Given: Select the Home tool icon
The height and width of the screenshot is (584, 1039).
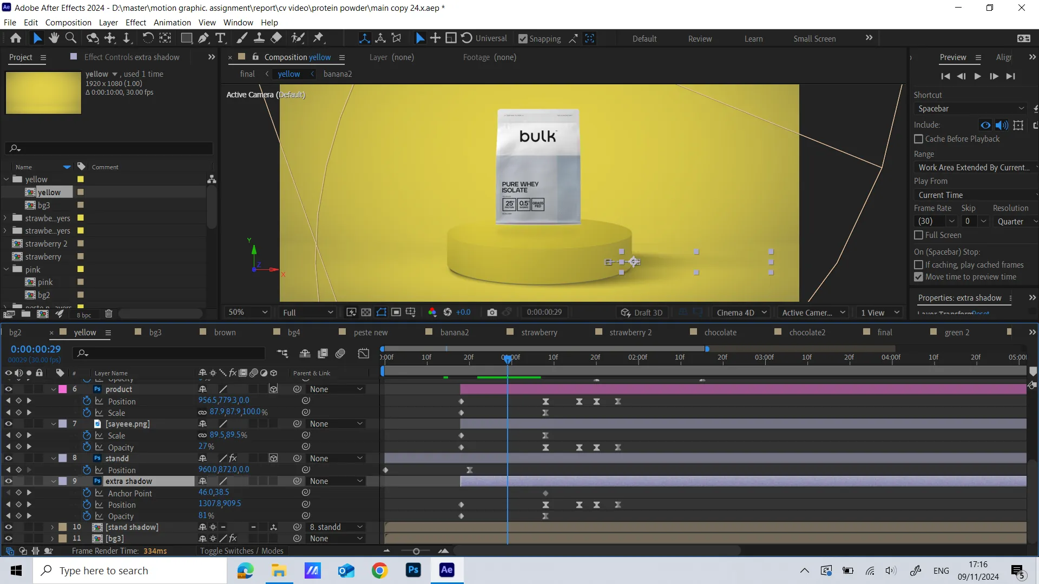Looking at the screenshot, I should [16, 38].
